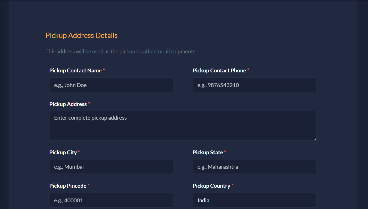Select the Pickup Contact Phone label

[219, 70]
